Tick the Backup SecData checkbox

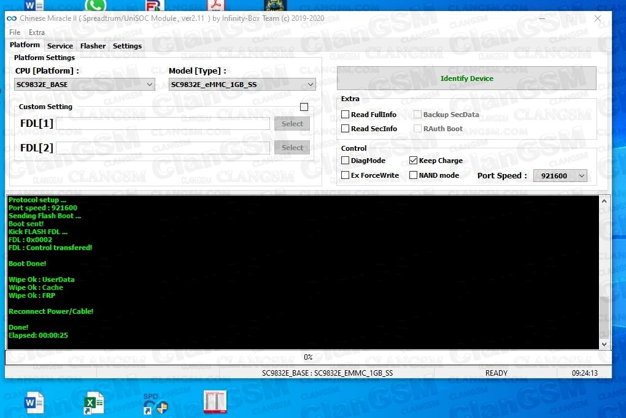[x=417, y=115]
